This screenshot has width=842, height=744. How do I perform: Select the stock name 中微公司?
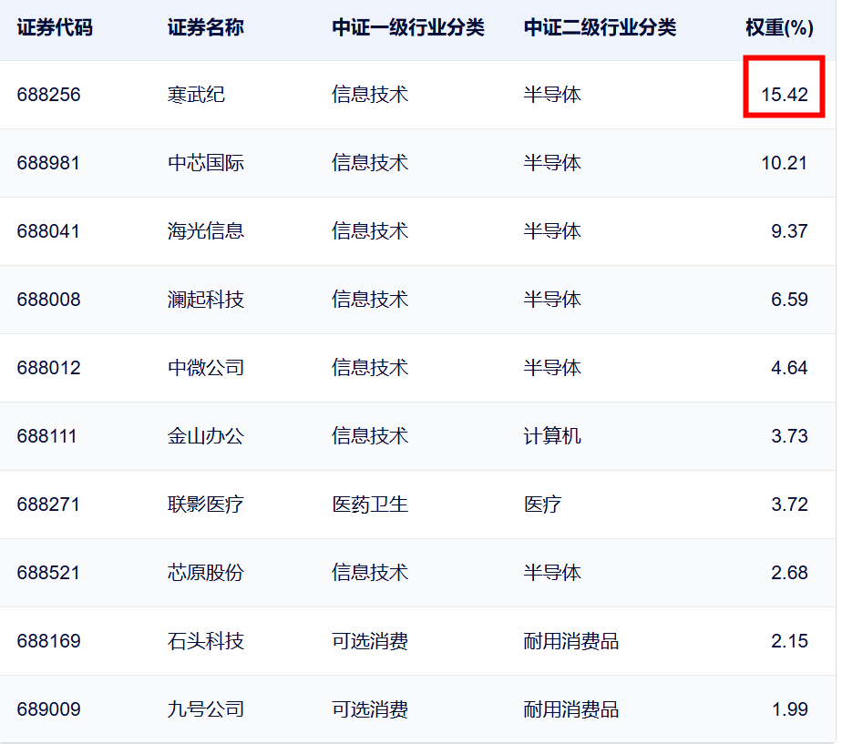click(206, 368)
